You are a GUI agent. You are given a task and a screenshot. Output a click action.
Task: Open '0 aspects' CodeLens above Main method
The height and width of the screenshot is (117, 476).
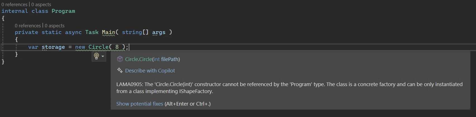(x=54, y=26)
